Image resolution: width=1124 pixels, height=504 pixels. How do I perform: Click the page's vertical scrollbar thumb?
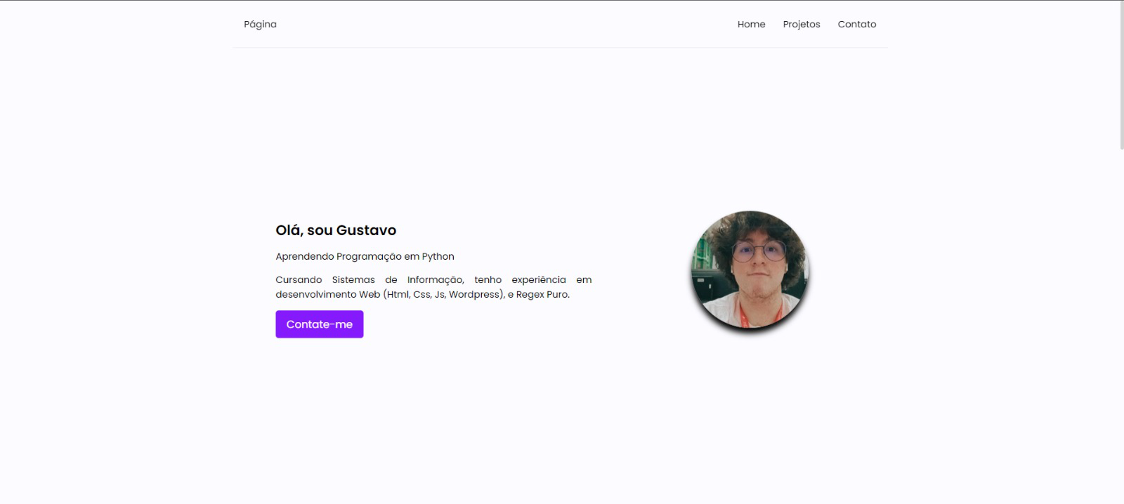pos(1121,75)
